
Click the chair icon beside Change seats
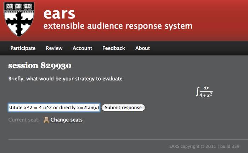click(x=46, y=120)
